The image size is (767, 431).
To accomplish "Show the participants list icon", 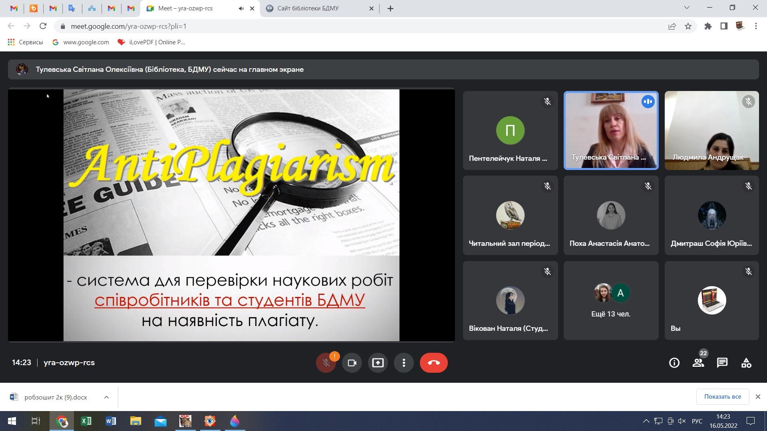I will (x=698, y=363).
